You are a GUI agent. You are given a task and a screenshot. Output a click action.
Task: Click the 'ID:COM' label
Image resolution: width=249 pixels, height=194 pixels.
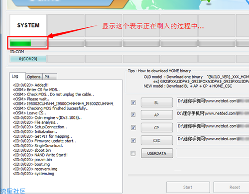[17, 52]
